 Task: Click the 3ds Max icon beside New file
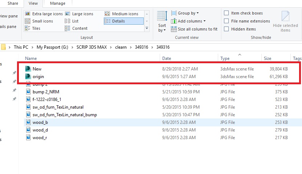point(28,69)
